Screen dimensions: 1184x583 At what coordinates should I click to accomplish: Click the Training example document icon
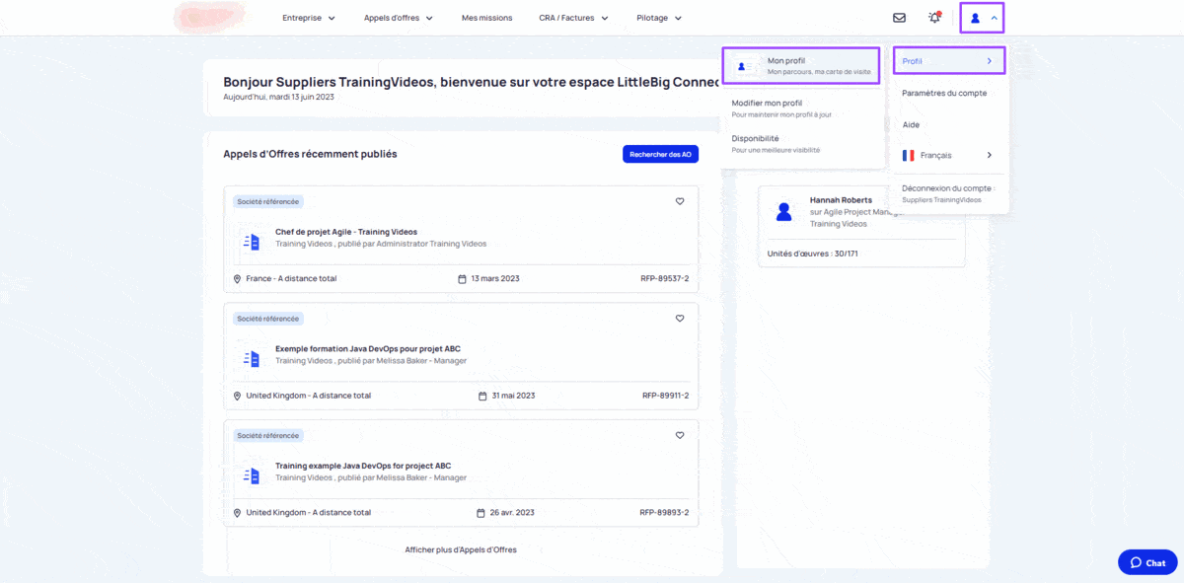252,475
